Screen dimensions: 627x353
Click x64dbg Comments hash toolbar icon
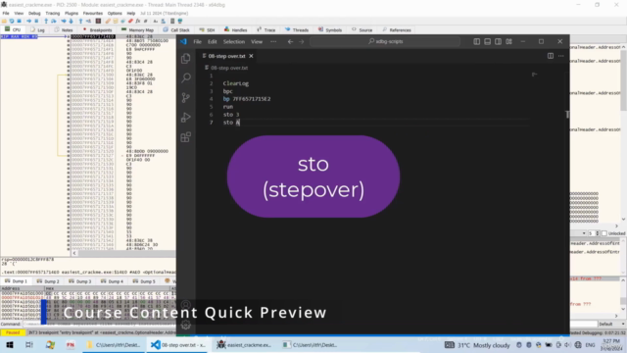146,21
